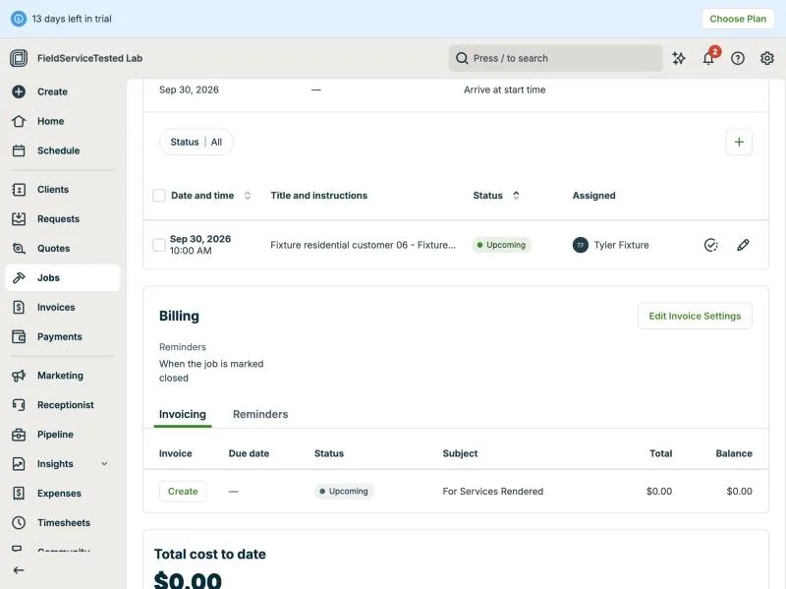786x589 pixels.
Task: Open notifications bell with 2 alerts
Action: pyautogui.click(x=708, y=58)
